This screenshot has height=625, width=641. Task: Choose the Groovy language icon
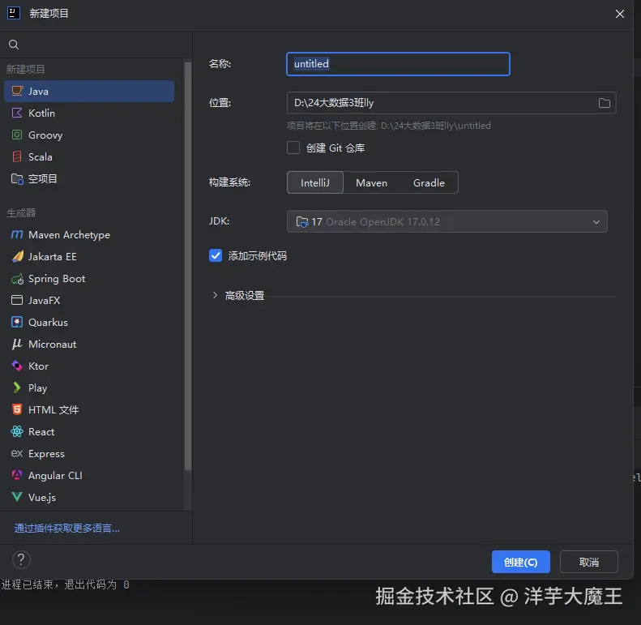17,135
